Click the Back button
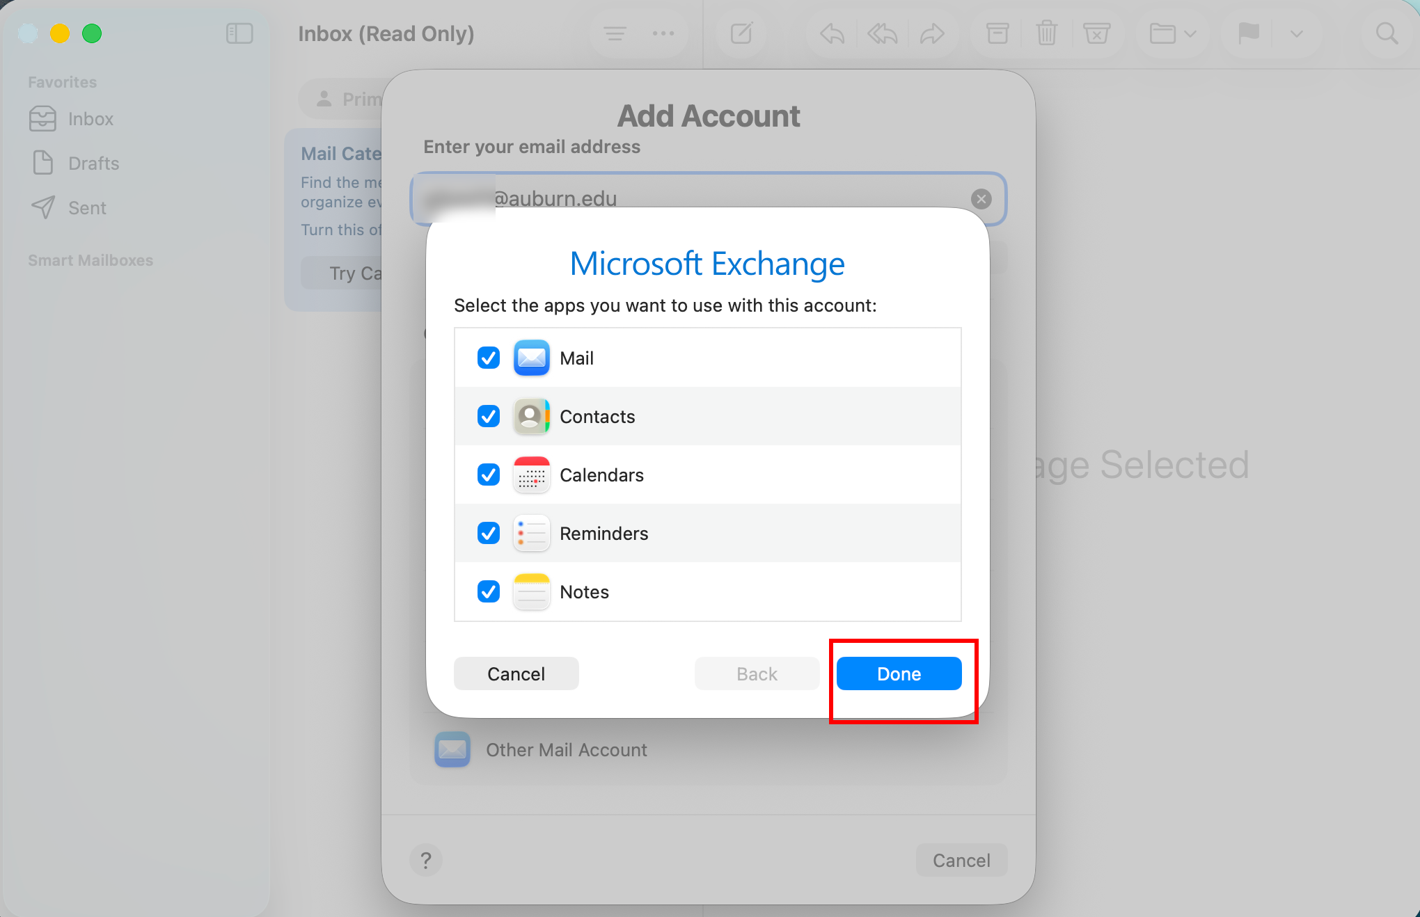Image resolution: width=1420 pixels, height=917 pixels. [757, 673]
